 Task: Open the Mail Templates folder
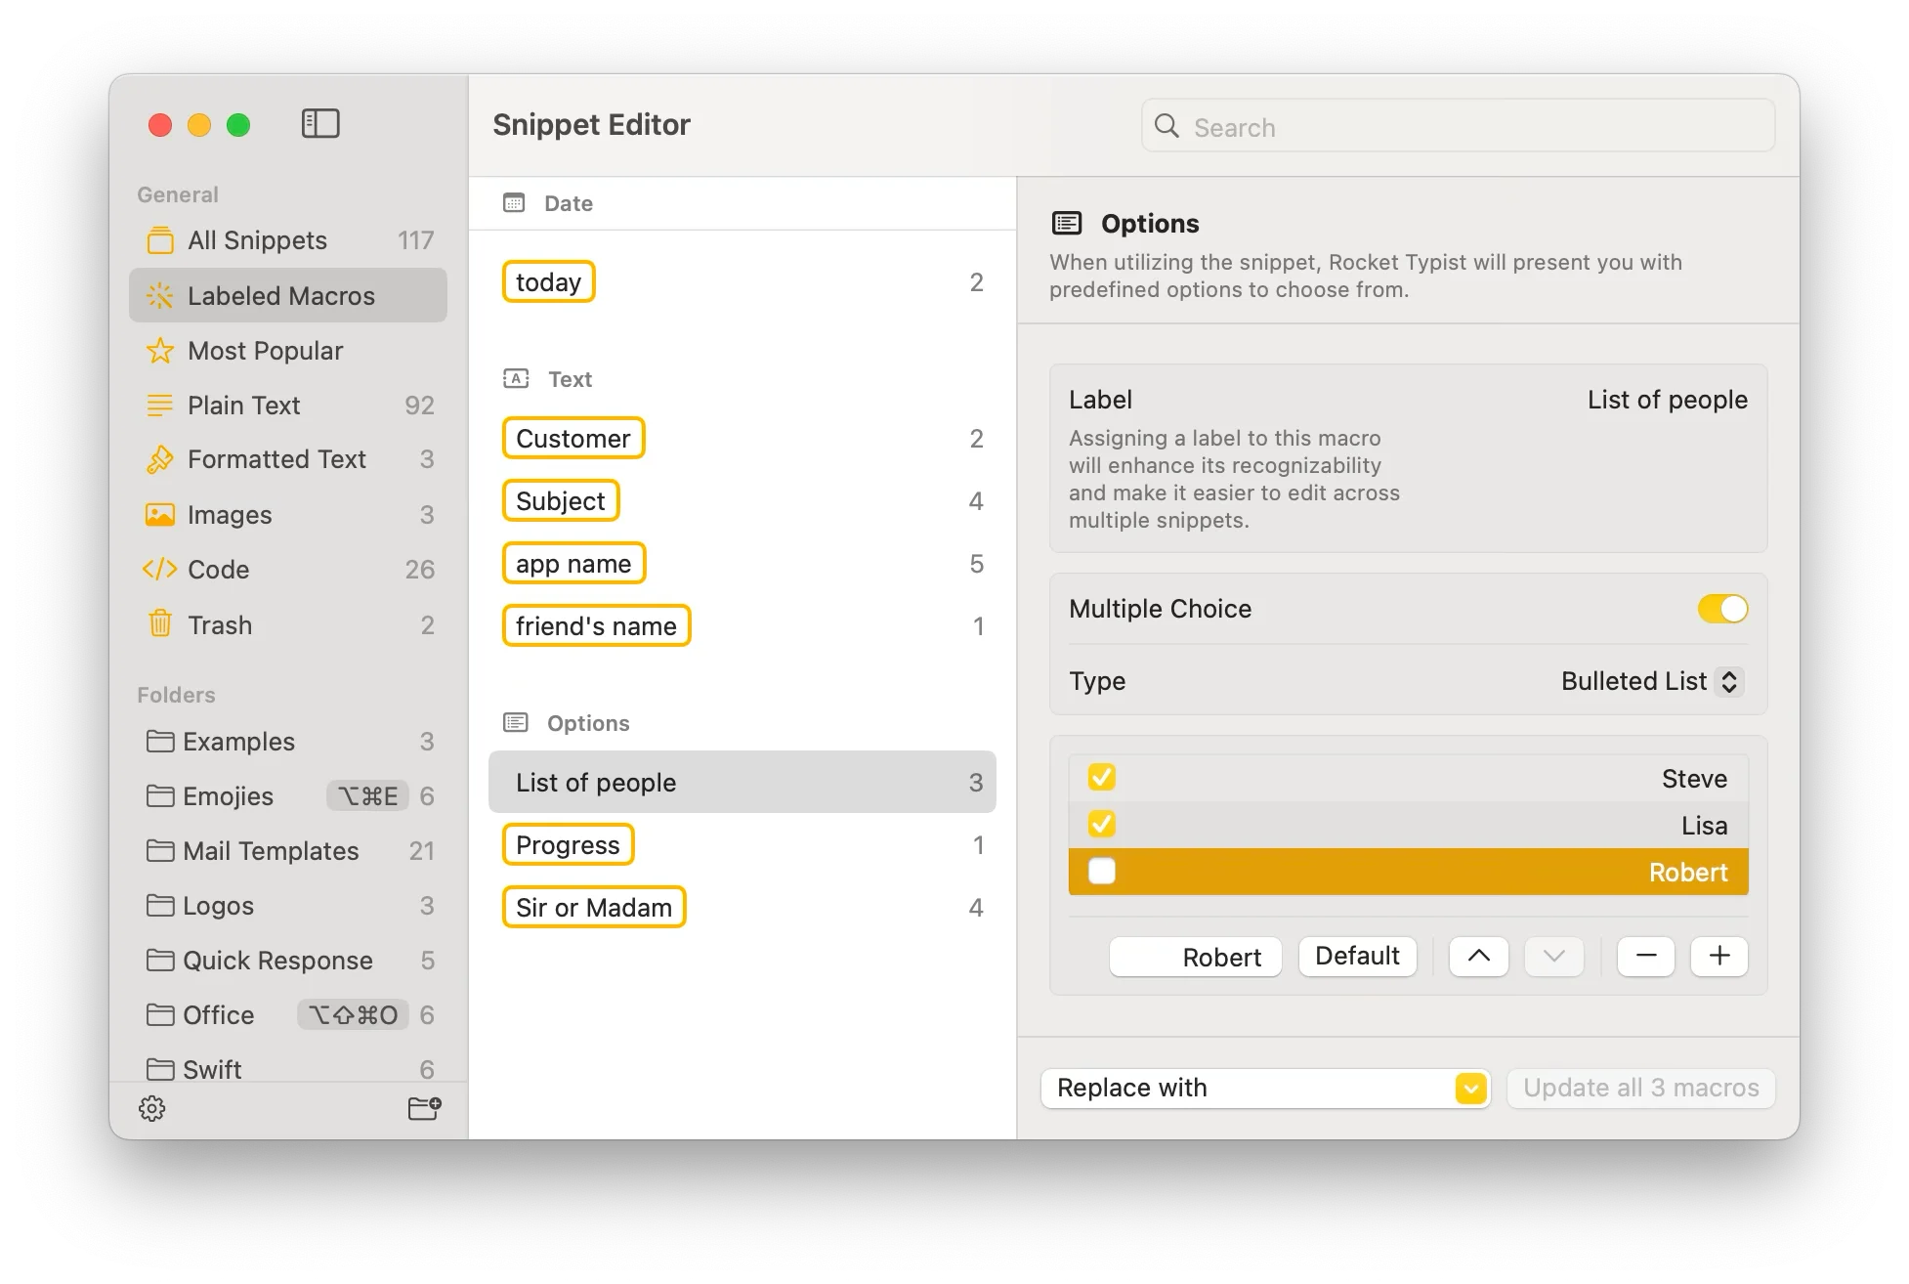click(271, 851)
